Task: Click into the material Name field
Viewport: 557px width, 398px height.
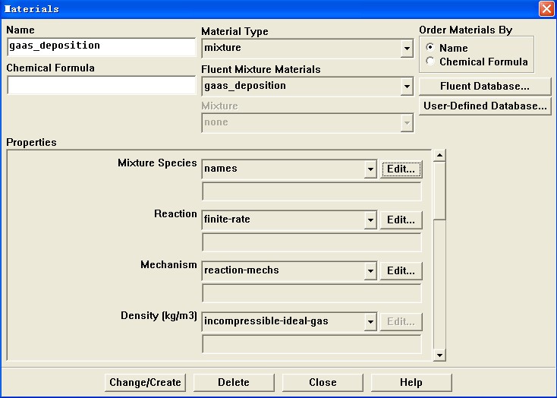Action: (101, 46)
